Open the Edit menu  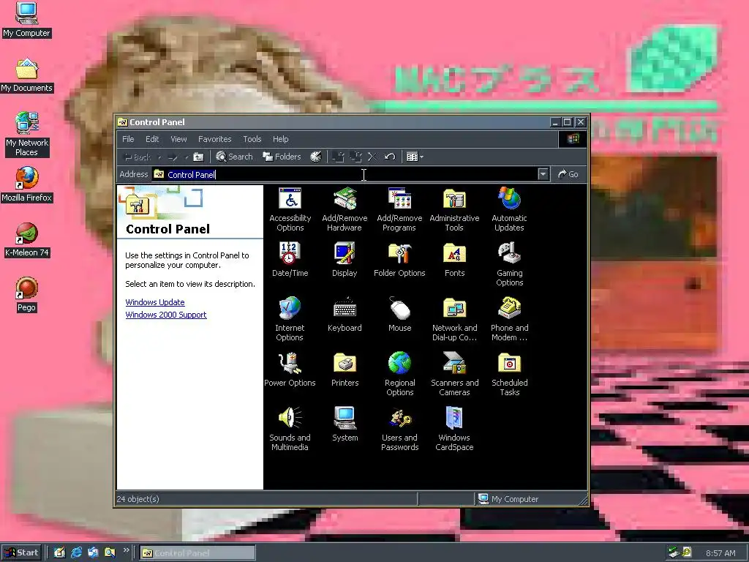152,139
